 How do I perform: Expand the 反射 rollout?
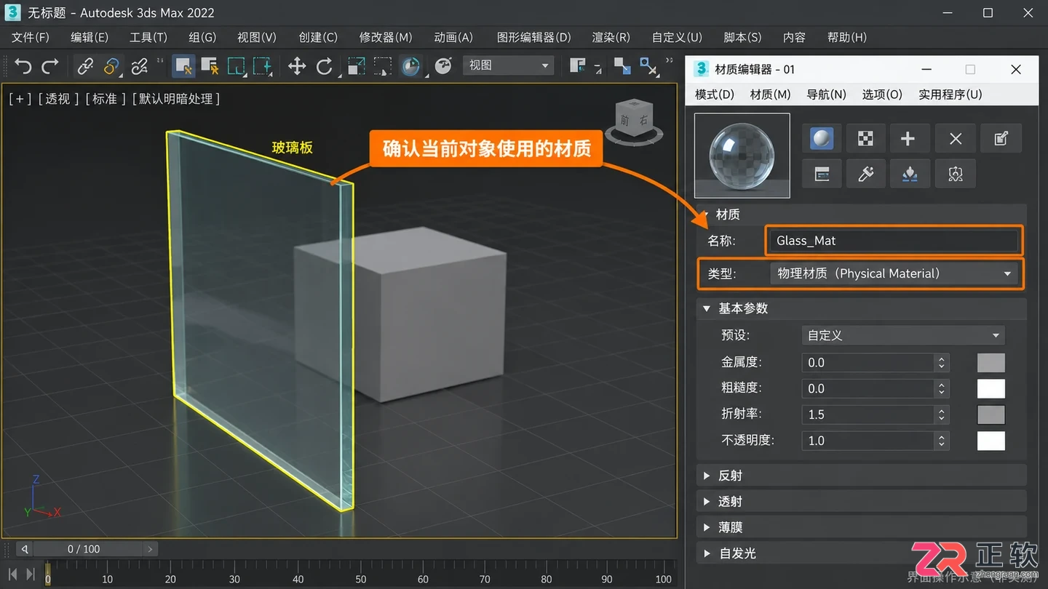click(x=862, y=476)
